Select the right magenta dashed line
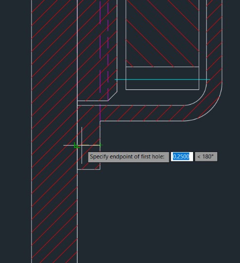240x263 pixels. (x=108, y=50)
